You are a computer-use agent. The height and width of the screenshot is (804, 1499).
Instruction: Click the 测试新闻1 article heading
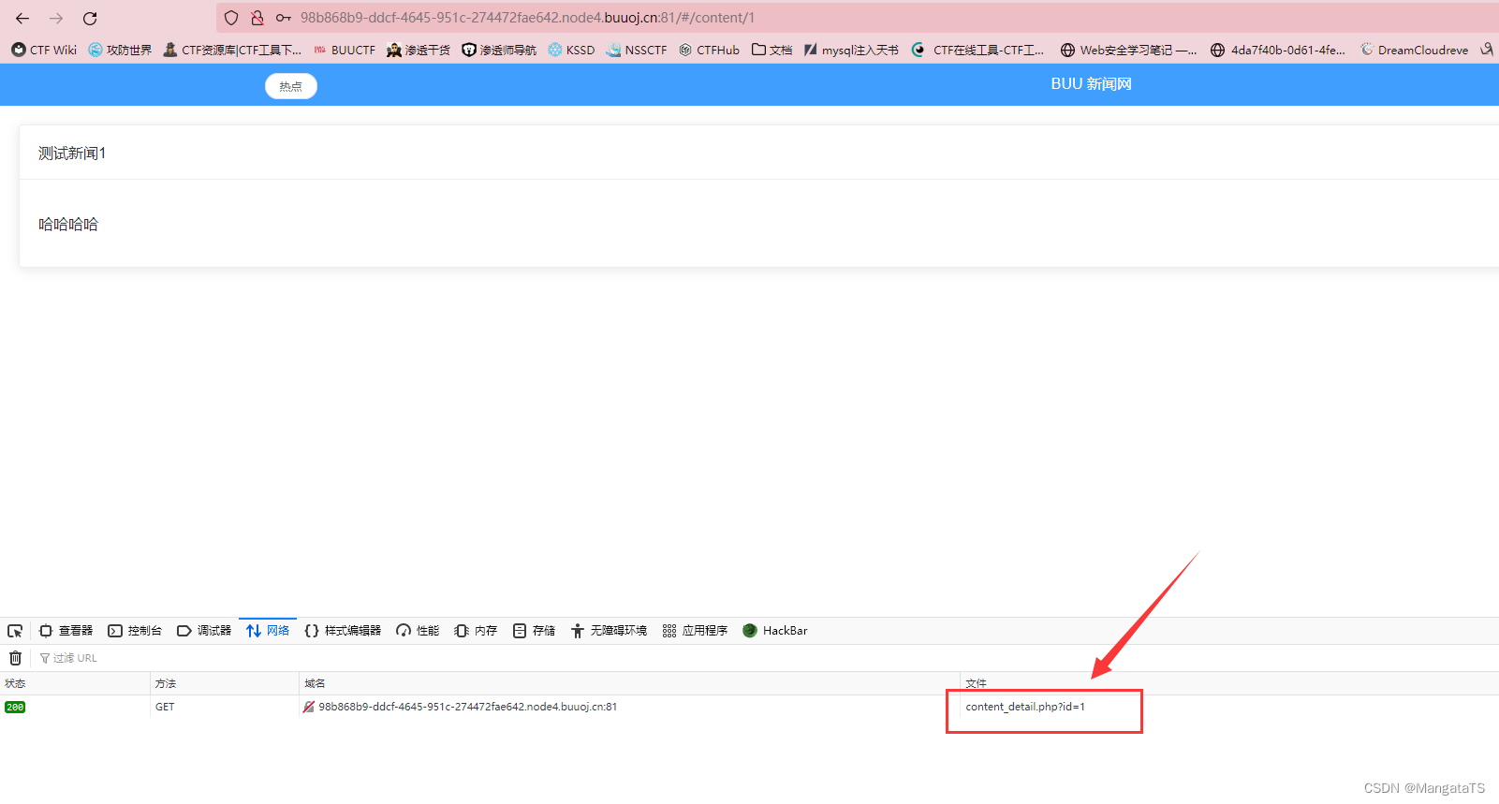(72, 153)
